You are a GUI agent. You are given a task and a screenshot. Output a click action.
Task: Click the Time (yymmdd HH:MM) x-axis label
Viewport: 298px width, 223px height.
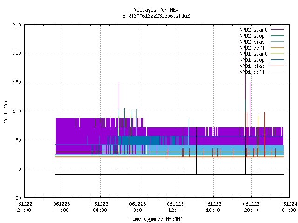pyautogui.click(x=156, y=219)
